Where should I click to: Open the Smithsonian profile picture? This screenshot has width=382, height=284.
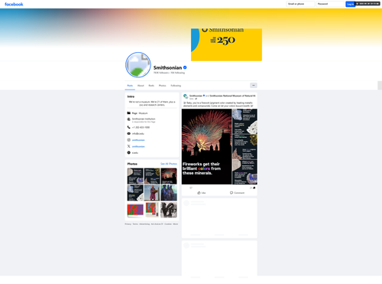tap(138, 65)
